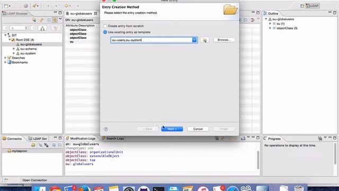Click icon left of entry editor view menu
Image resolution: width=339 pixels, height=191 pixels.
click(253, 20)
